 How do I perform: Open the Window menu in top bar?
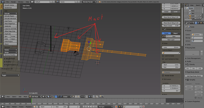point(21,2)
